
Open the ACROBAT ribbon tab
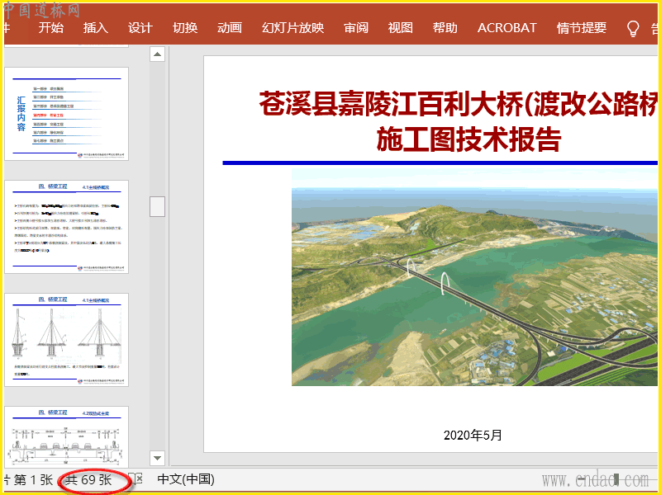507,28
